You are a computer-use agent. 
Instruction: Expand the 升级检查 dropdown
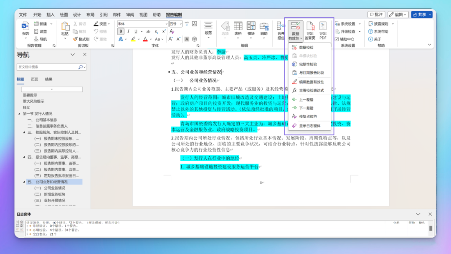(360, 31)
